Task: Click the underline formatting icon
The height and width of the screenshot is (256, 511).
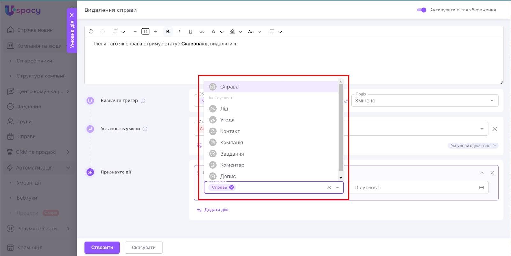Action: coord(190,31)
